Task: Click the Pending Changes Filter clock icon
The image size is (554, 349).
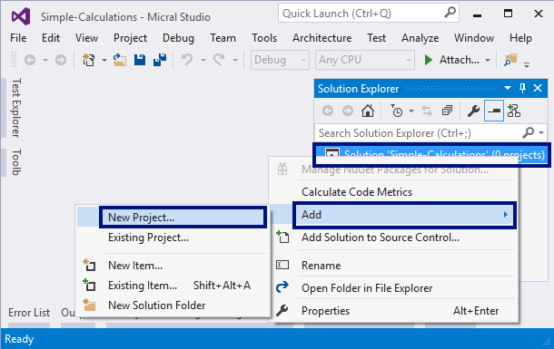Action: [x=397, y=111]
